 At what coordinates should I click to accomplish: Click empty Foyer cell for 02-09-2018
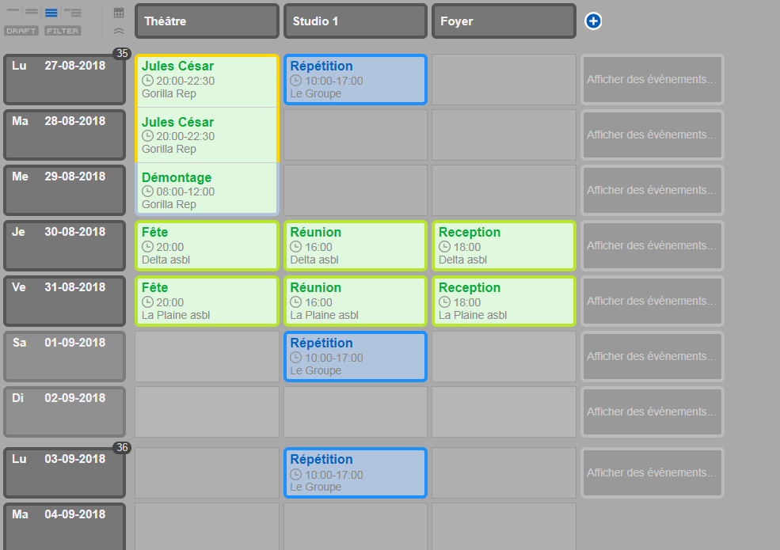click(x=504, y=412)
